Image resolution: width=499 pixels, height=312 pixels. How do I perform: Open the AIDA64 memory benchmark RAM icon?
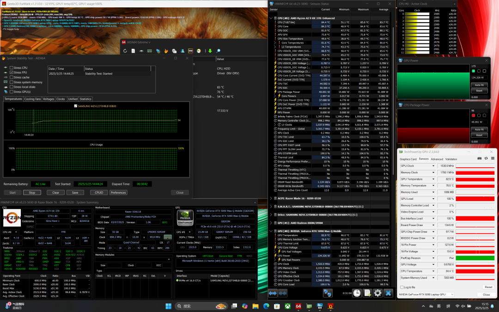click(x=150, y=51)
